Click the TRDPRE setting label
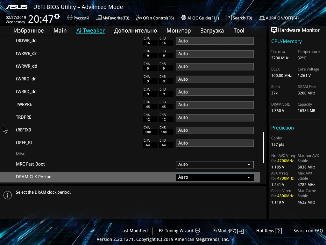The image size is (326, 245). click(24, 117)
